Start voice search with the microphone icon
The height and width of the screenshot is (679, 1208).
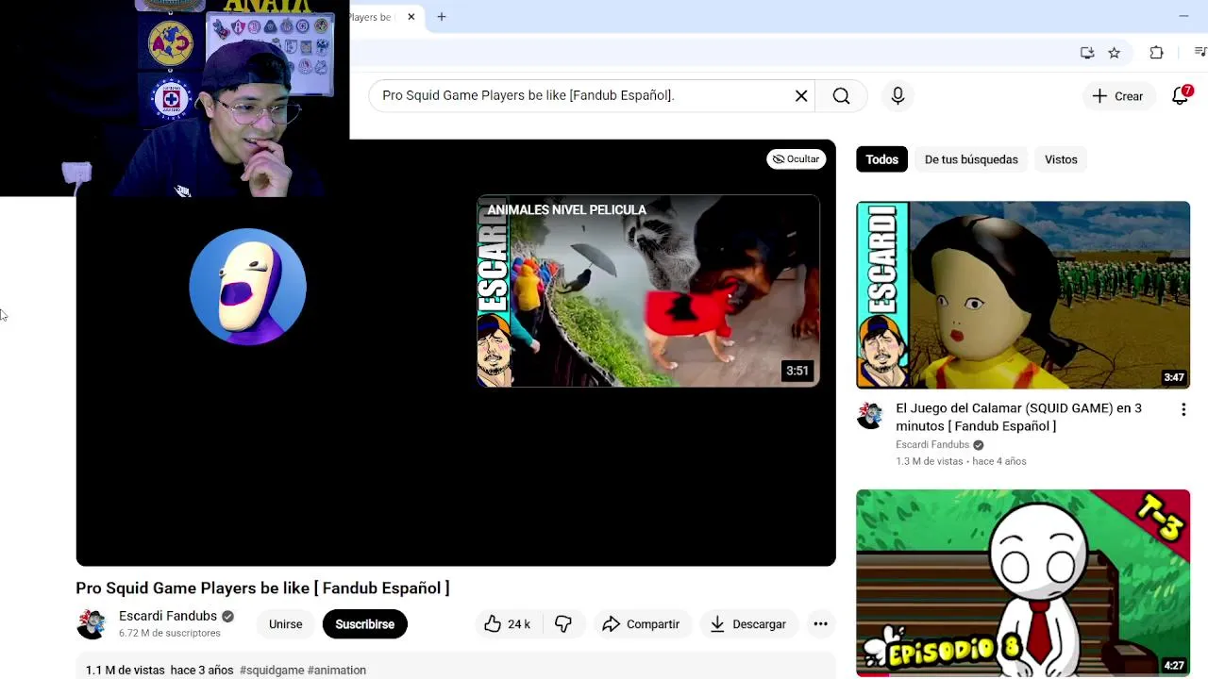(x=898, y=96)
